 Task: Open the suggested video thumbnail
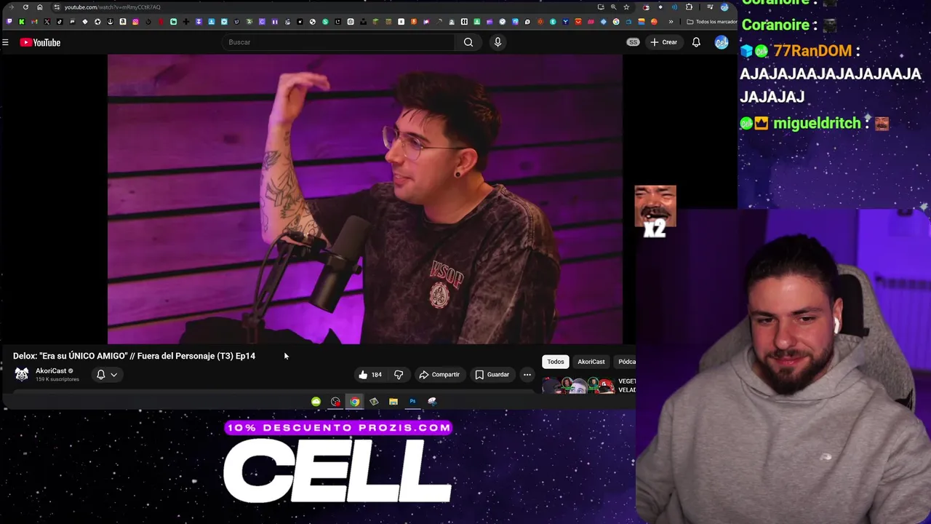pos(578,386)
